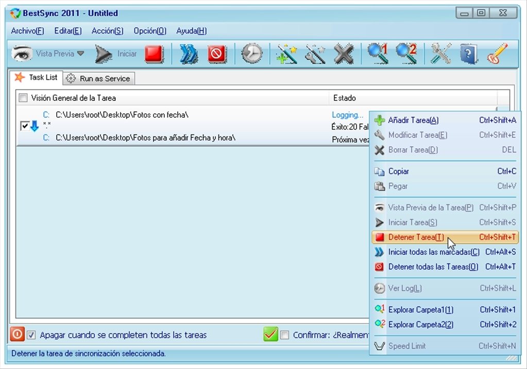
Task: Select Explorar Carpeta1 in the context menu
Action: [x=445, y=310]
